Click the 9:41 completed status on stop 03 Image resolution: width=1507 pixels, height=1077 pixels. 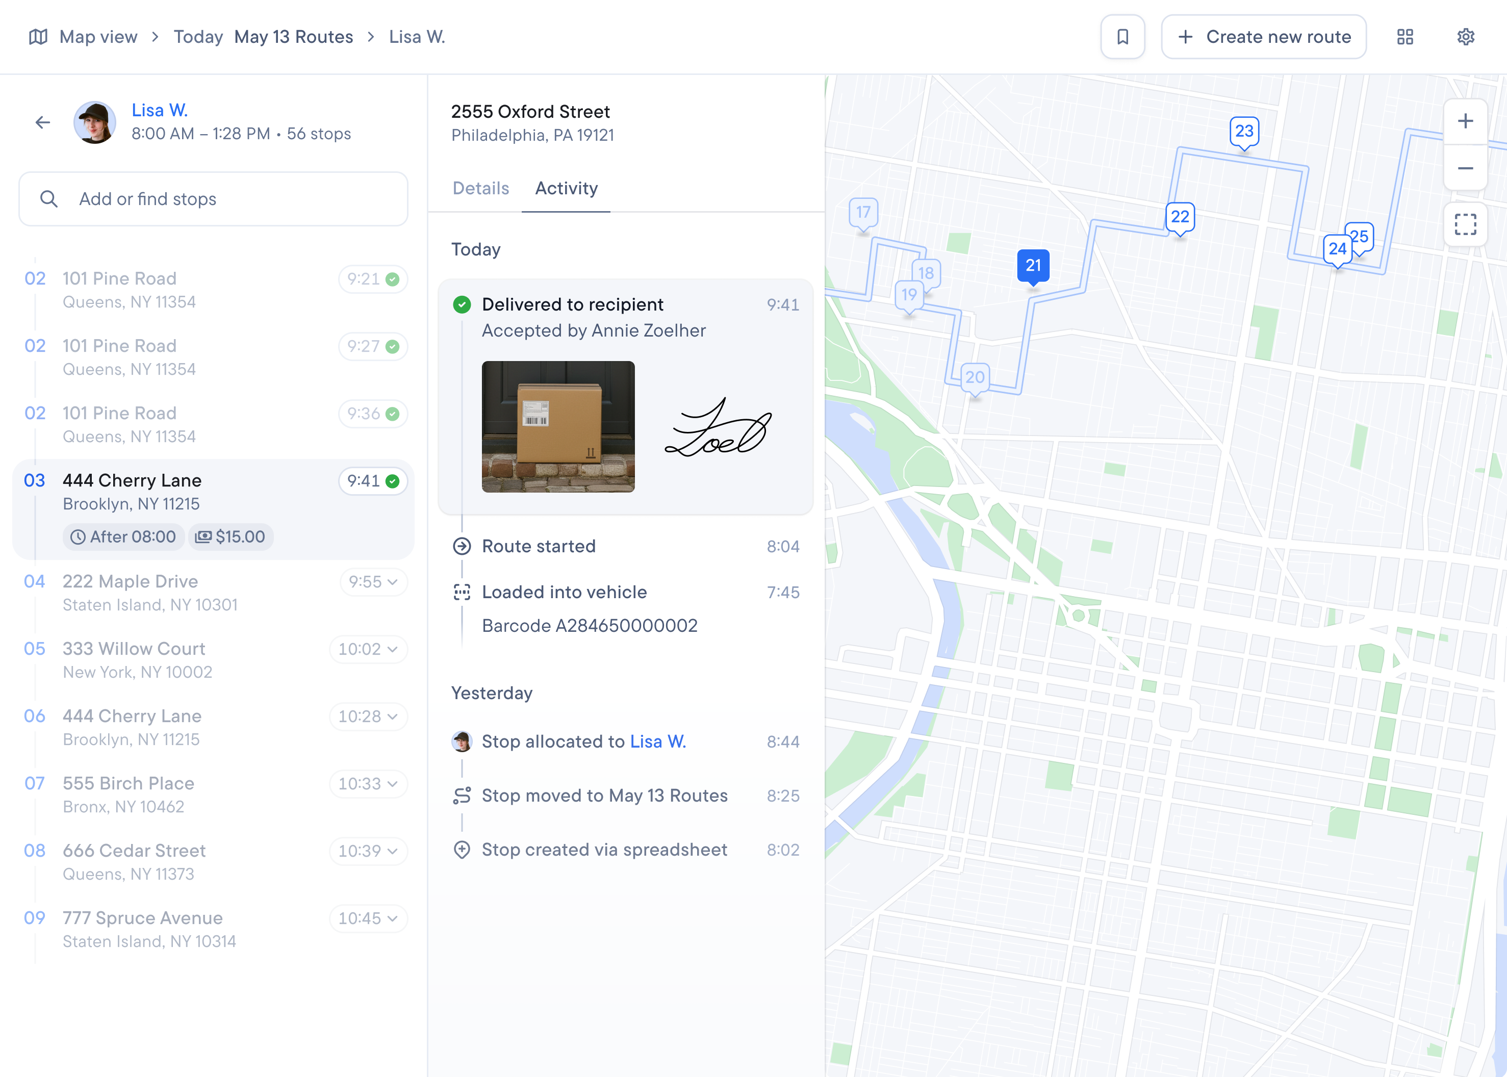click(x=373, y=481)
